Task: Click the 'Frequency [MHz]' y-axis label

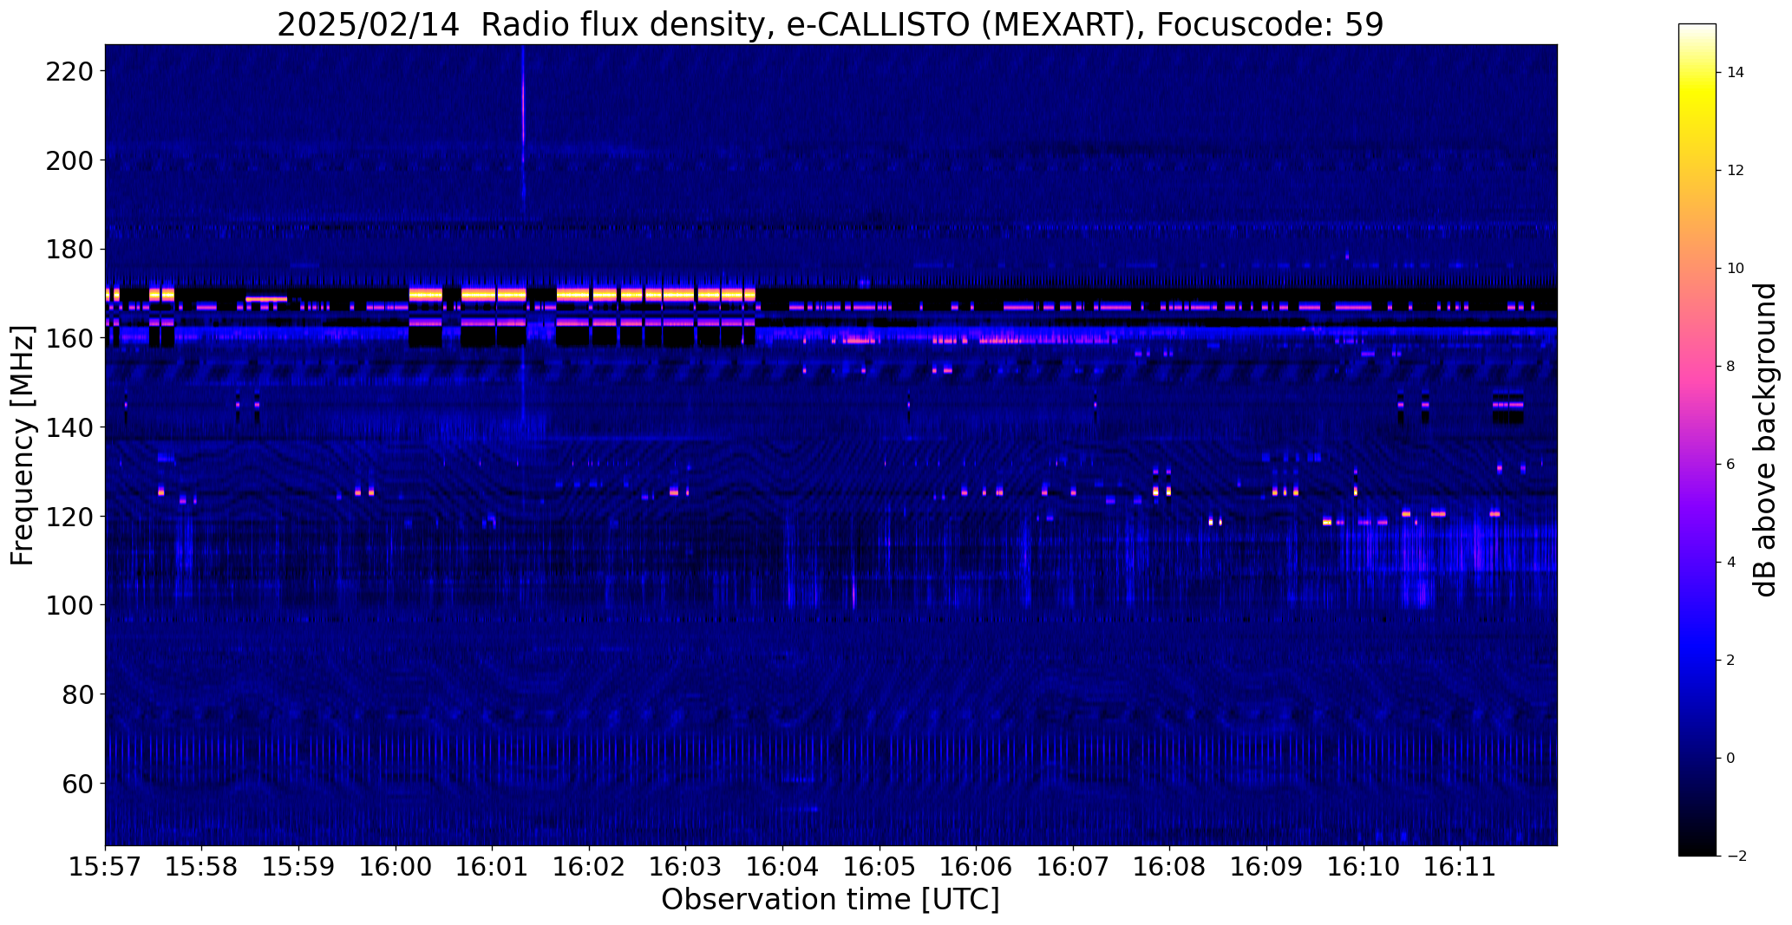Action: [23, 446]
